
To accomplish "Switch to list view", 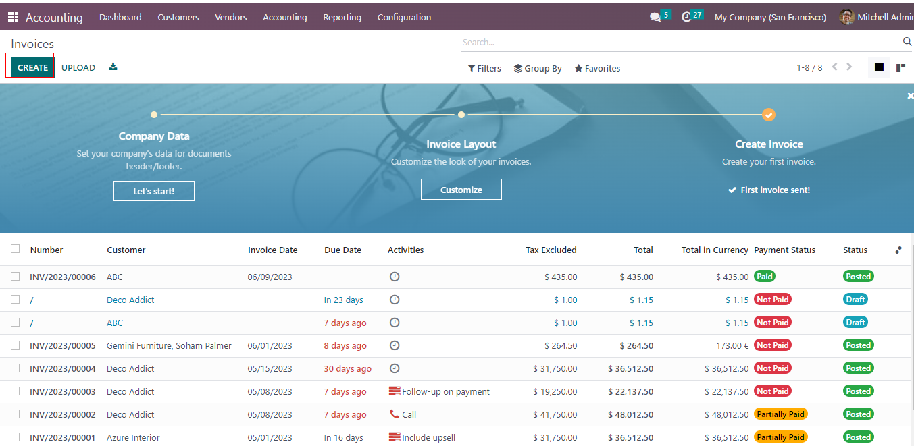I will 879,67.
